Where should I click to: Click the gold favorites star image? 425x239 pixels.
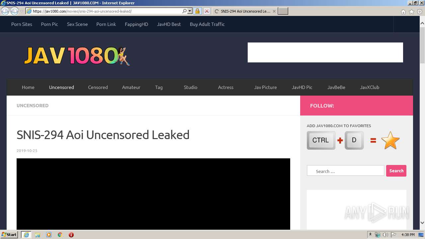click(x=390, y=140)
